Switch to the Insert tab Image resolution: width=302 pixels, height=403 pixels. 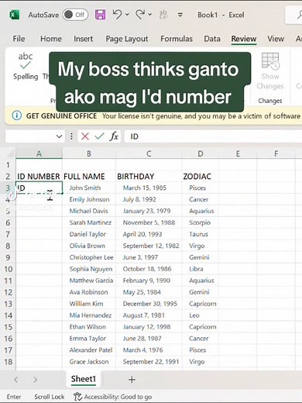pyautogui.click(x=83, y=39)
